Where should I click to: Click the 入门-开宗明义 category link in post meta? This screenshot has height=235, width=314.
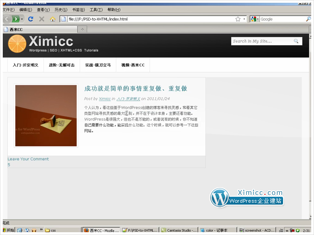128,99
